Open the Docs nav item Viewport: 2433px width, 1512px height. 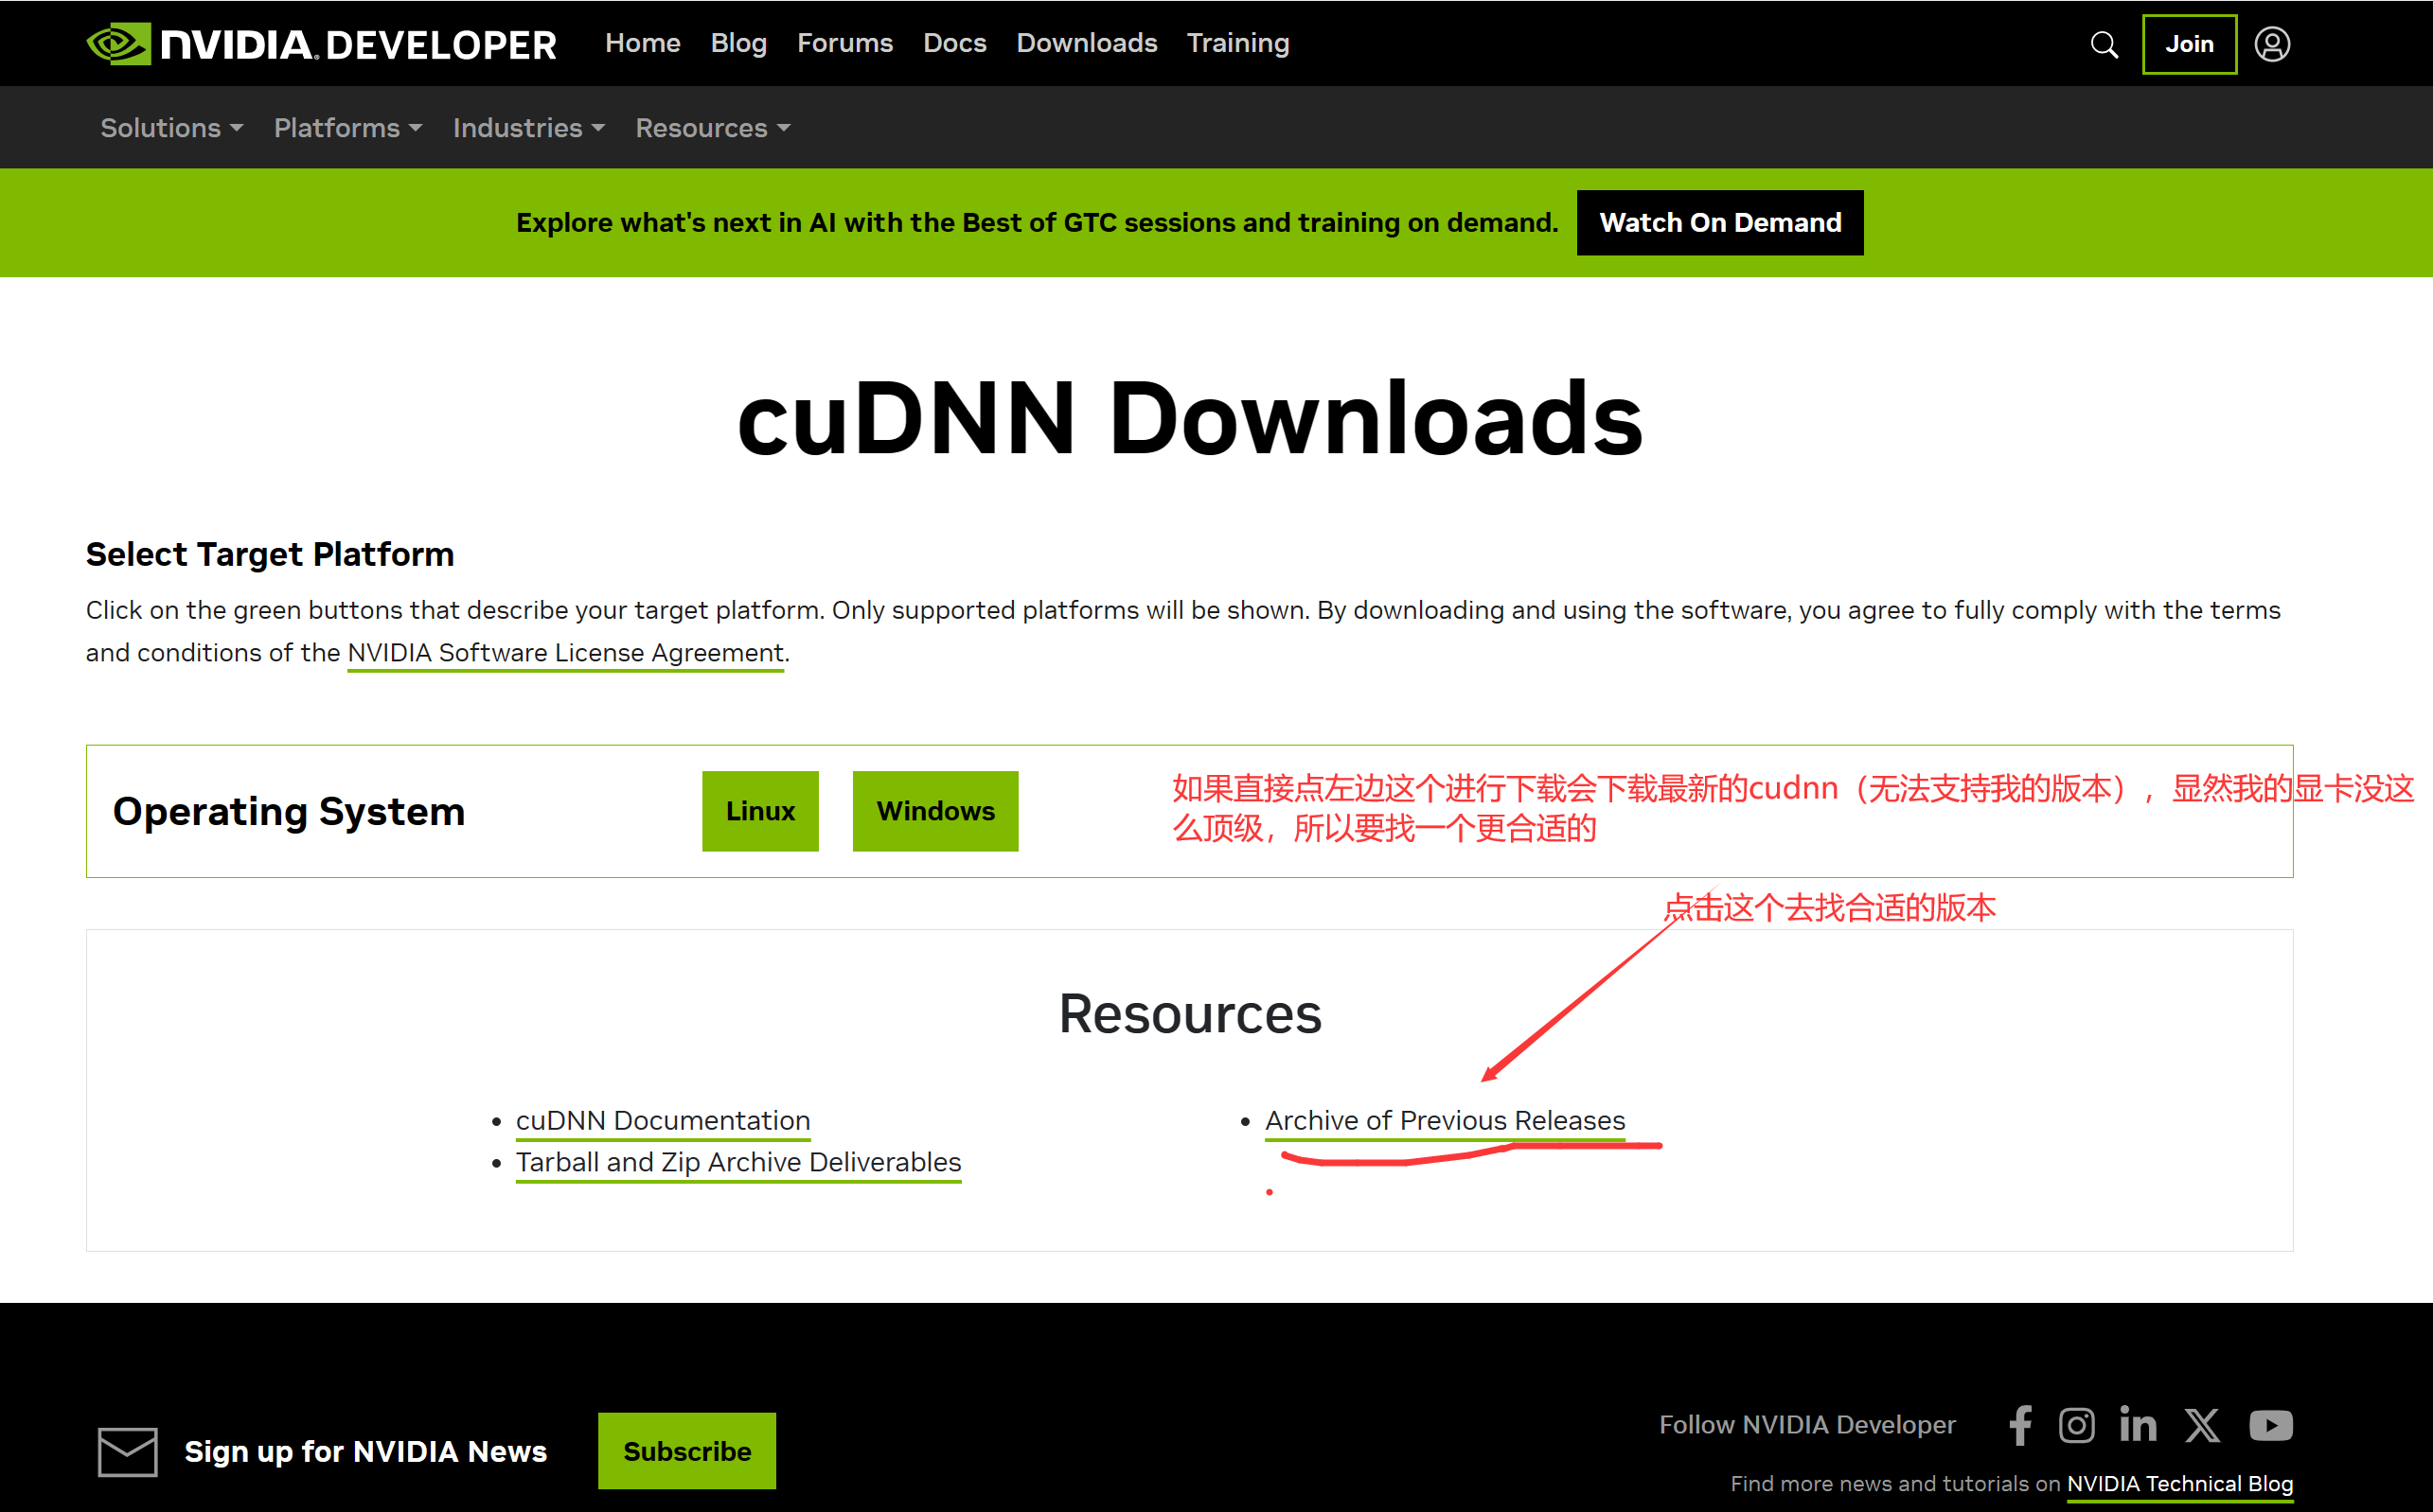(x=954, y=43)
